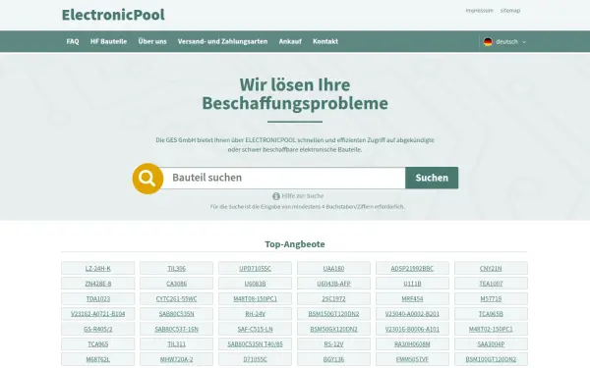Select the Ankauf menu item
This screenshot has height=368, width=590.
coord(290,41)
